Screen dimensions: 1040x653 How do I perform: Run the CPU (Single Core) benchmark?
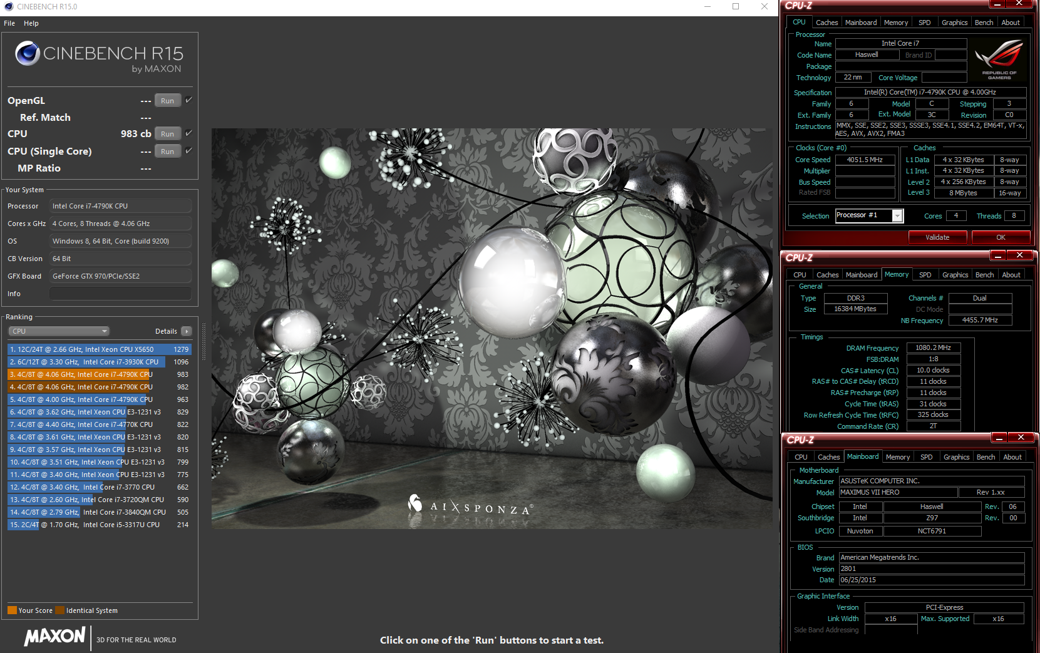168,152
